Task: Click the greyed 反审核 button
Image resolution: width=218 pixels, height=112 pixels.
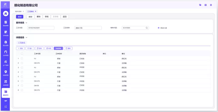Action: 56,17
